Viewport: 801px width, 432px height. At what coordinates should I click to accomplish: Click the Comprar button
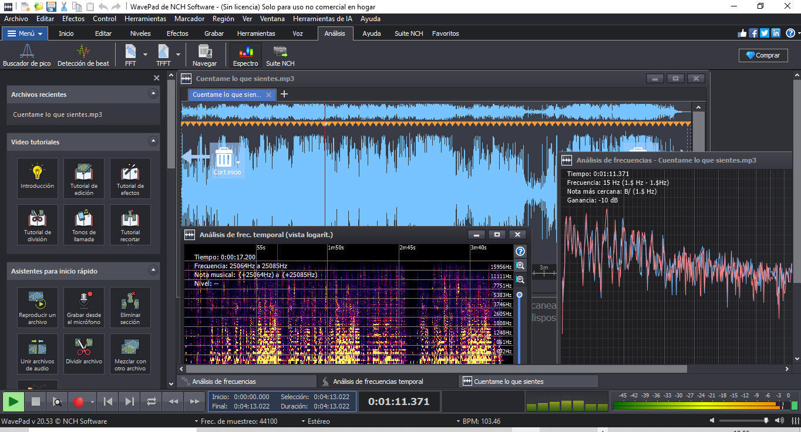(762, 55)
